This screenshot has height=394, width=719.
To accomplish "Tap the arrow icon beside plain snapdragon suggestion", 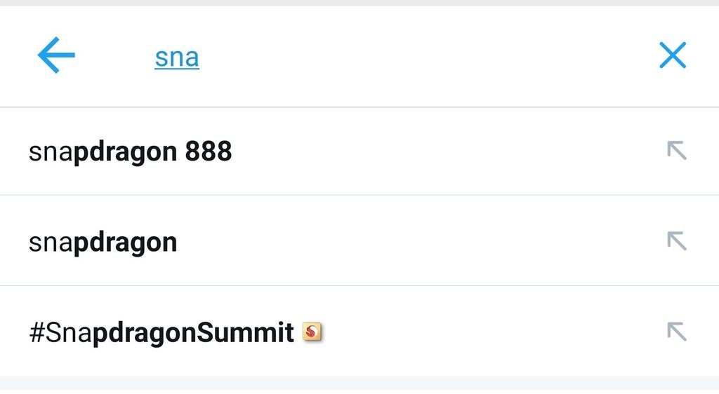I will click(x=677, y=241).
